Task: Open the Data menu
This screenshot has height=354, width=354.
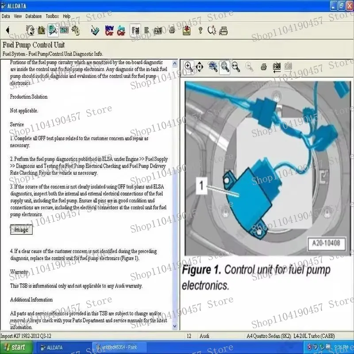Action: (x=6, y=16)
